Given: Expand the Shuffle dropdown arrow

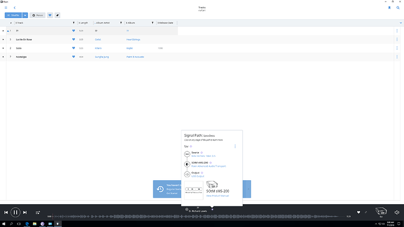Looking at the screenshot, I should click(x=25, y=15).
